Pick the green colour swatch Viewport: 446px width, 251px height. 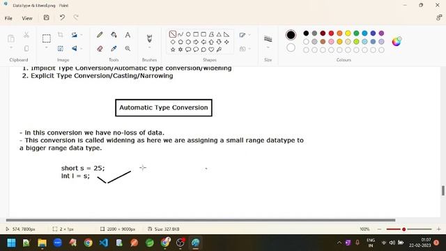356,33
